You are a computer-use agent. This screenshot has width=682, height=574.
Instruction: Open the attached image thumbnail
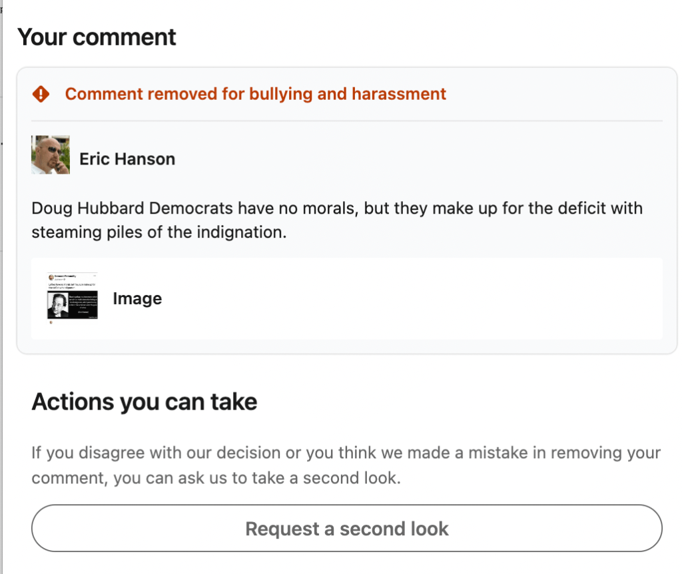73,298
